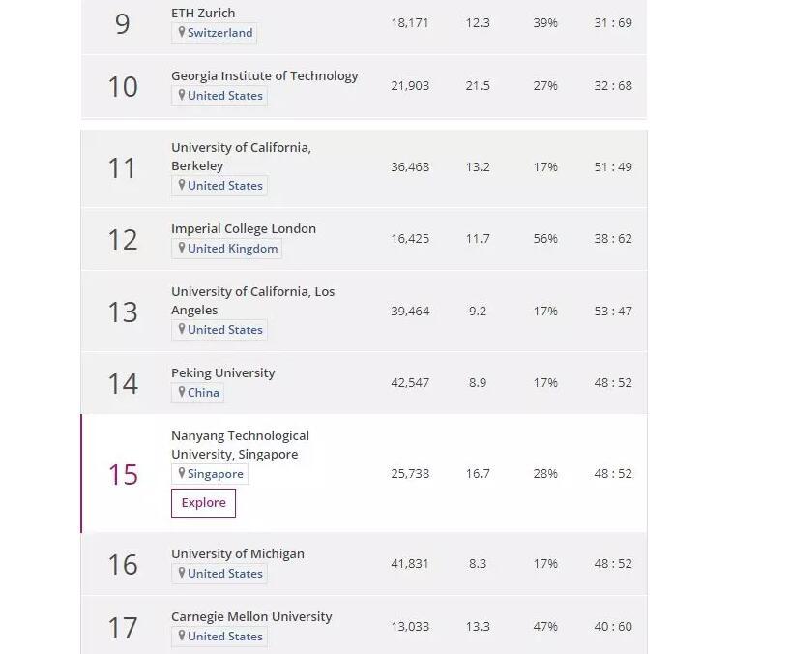Open the Peking University link
Image resolution: width=790 pixels, height=654 pixels.
point(223,372)
